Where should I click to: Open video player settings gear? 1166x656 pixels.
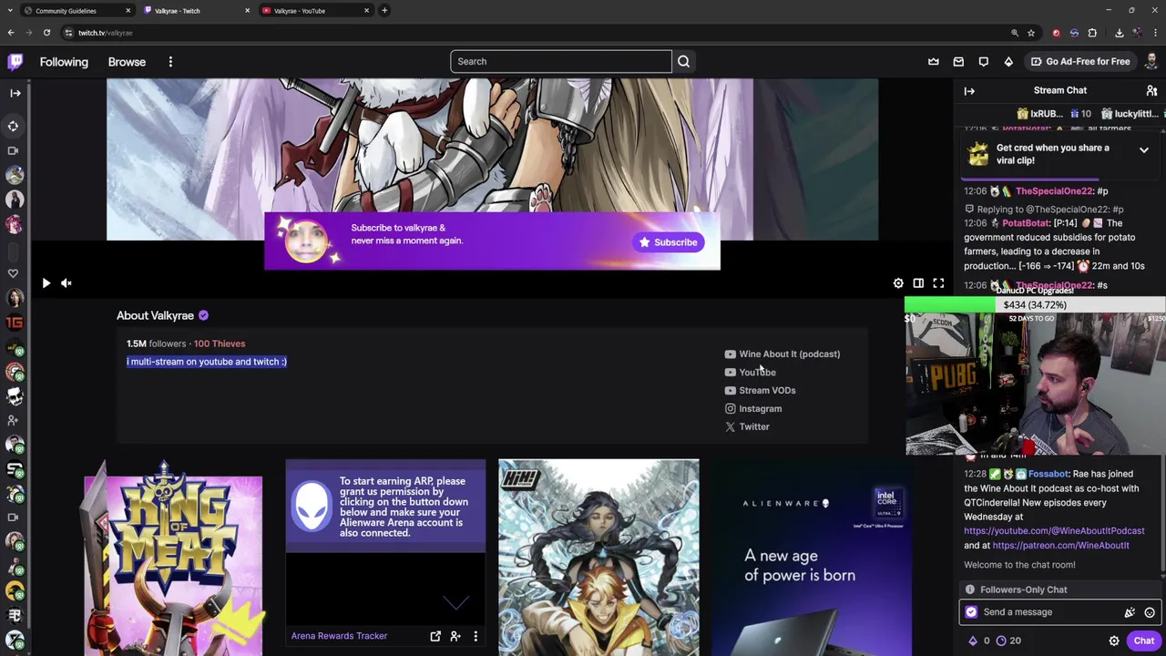click(x=898, y=283)
